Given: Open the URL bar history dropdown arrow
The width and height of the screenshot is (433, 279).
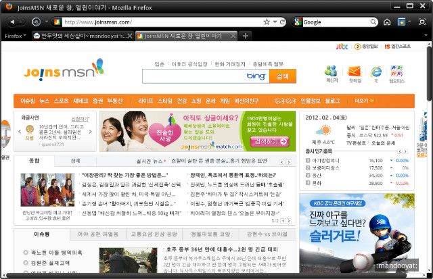Looking at the screenshot, I should [x=275, y=22].
